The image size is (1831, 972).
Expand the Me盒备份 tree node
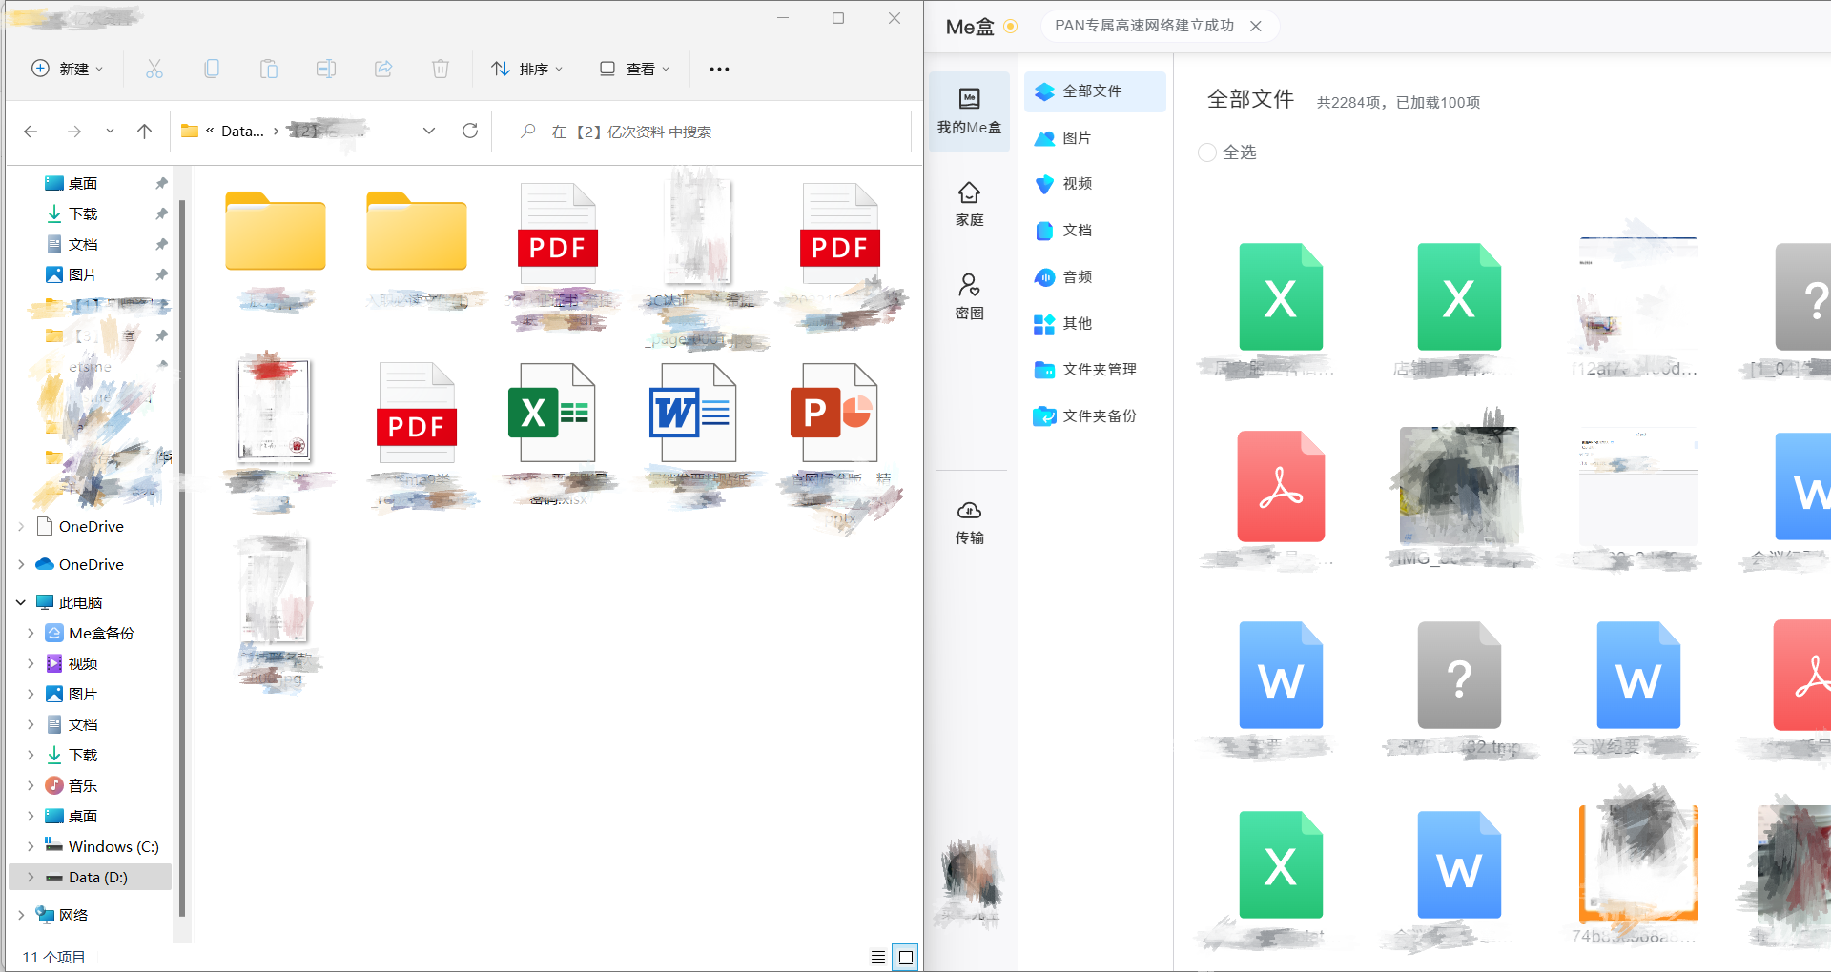click(x=31, y=633)
